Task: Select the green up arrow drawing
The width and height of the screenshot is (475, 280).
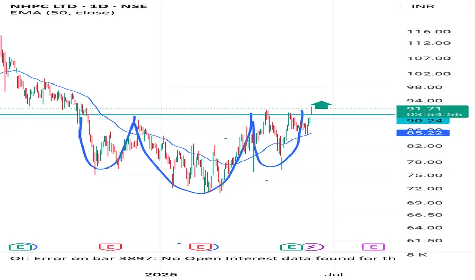Action: coord(322,105)
